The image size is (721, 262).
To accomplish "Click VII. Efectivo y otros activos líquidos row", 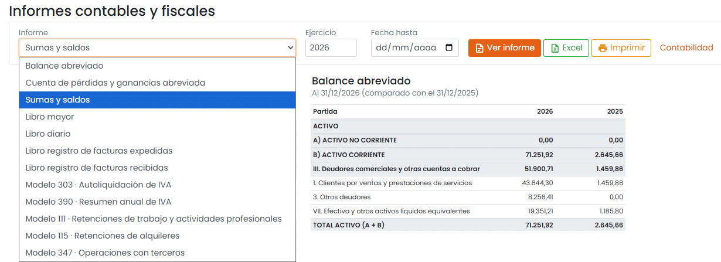I will (x=468, y=211).
